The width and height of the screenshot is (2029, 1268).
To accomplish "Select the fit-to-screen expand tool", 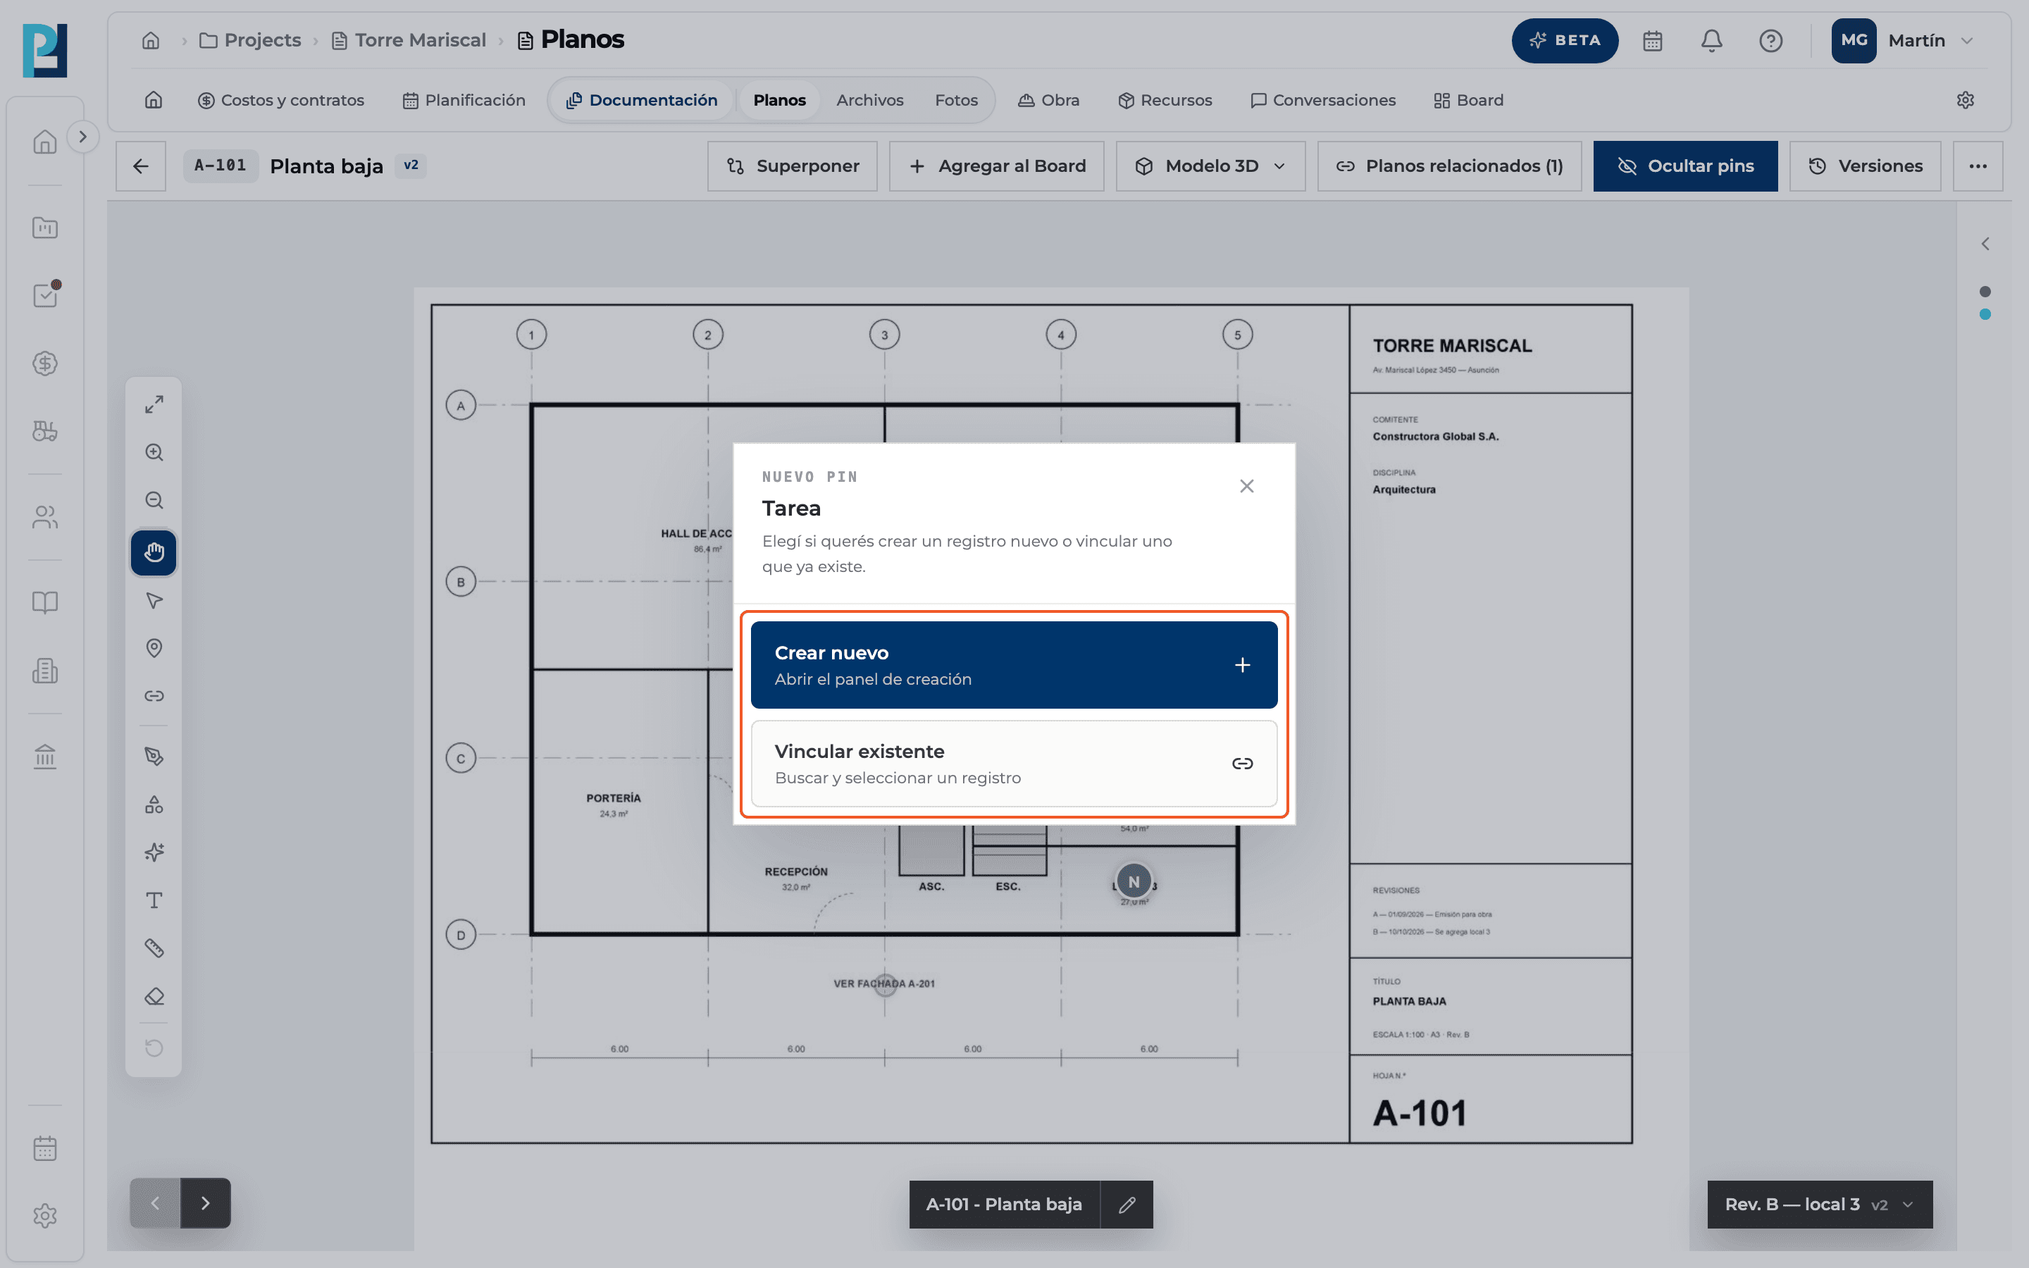I will (x=154, y=404).
